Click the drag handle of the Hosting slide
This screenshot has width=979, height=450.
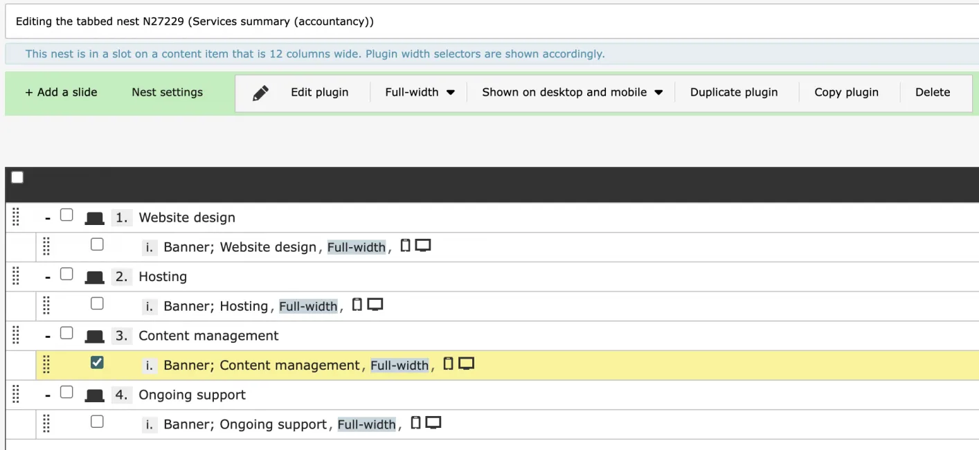pyautogui.click(x=17, y=276)
